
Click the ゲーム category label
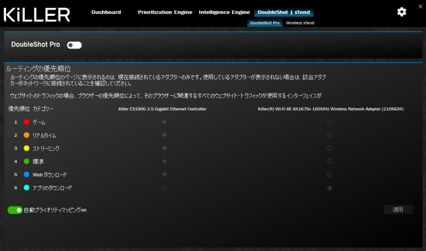[39, 122]
